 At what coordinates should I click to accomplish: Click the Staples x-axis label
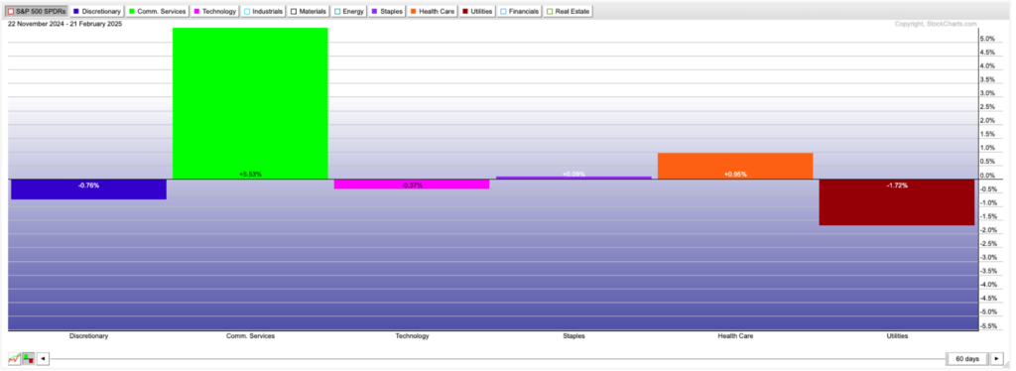tap(573, 336)
